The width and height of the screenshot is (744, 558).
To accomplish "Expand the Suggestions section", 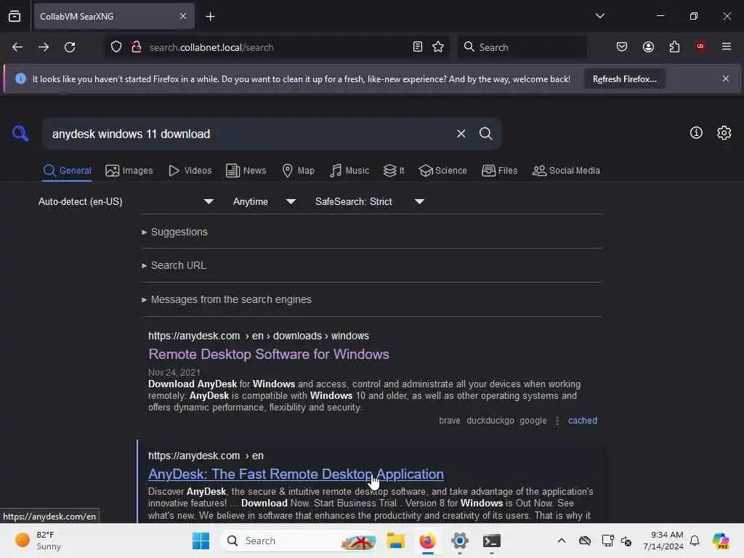I will point(174,232).
